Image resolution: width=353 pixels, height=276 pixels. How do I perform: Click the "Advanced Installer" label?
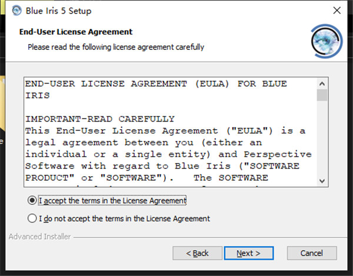coord(39,237)
